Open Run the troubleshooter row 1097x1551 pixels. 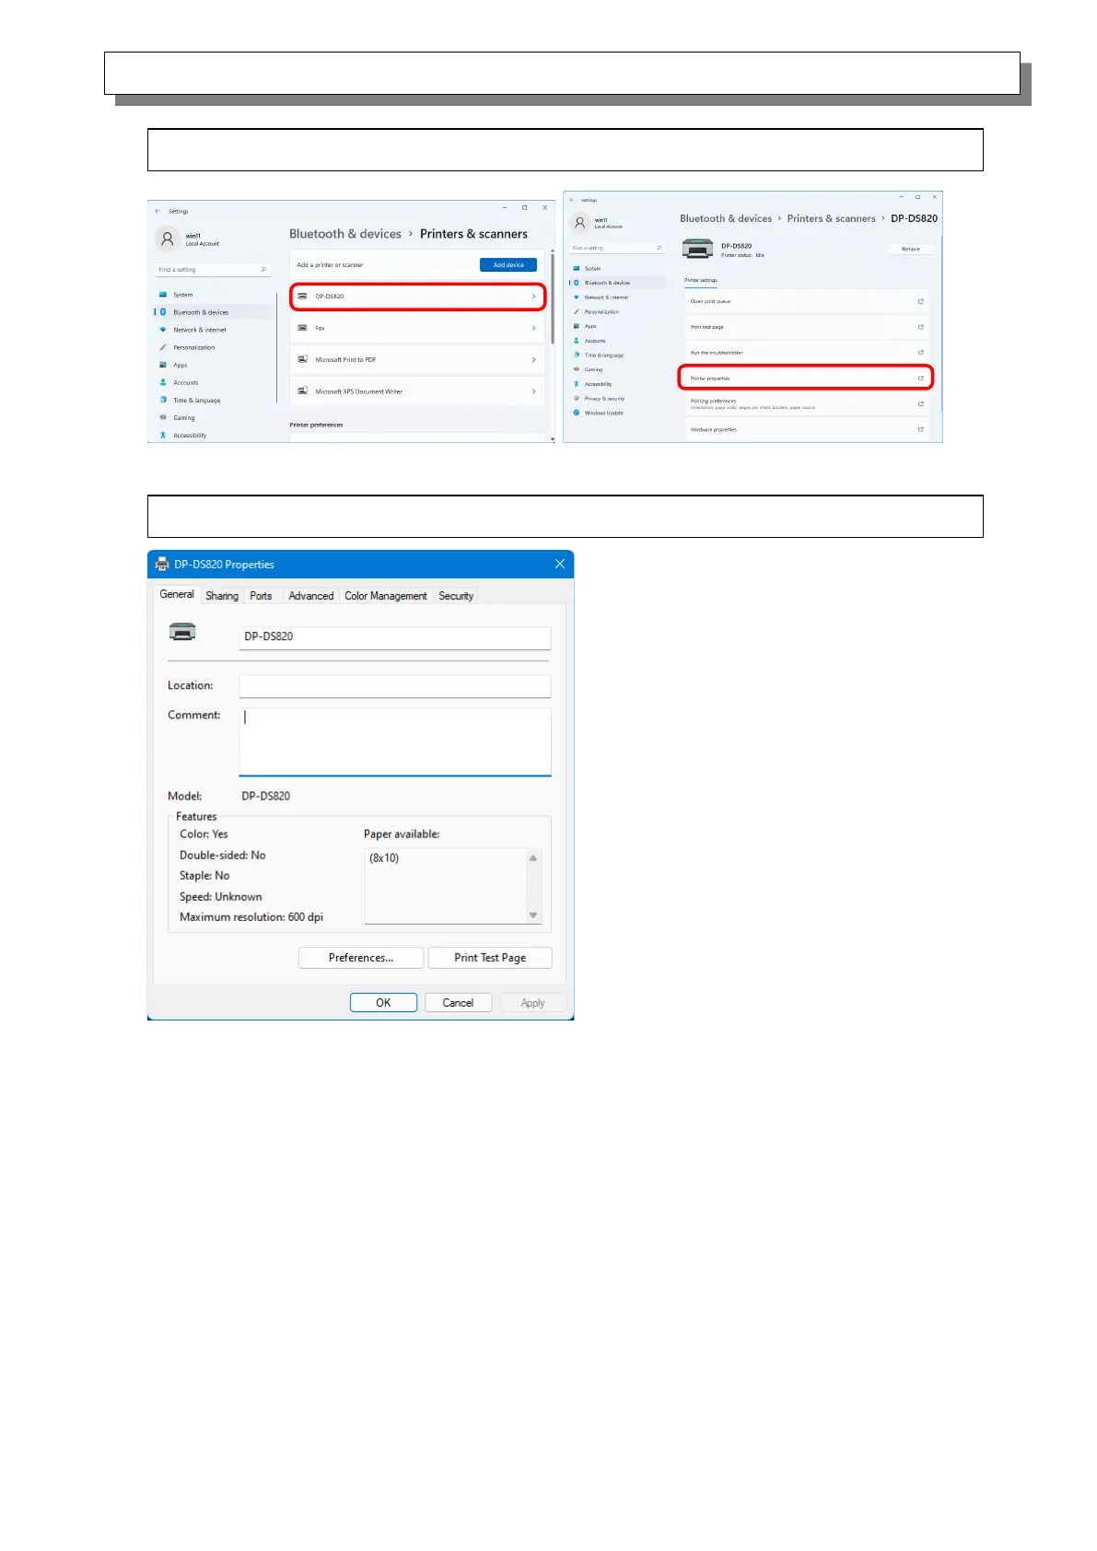point(806,353)
